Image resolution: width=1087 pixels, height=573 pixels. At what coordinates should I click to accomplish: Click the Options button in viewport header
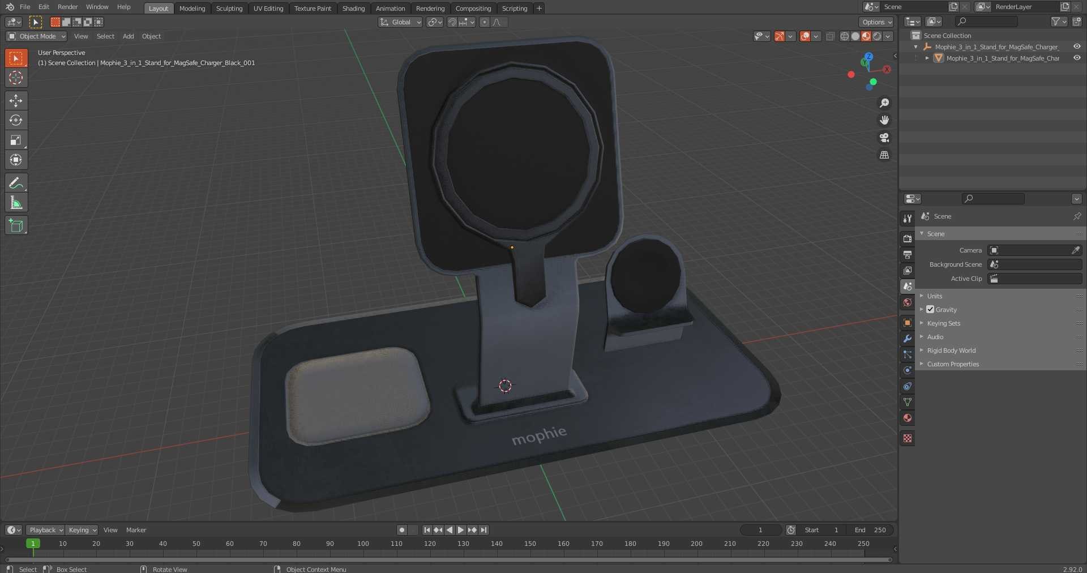tap(876, 22)
